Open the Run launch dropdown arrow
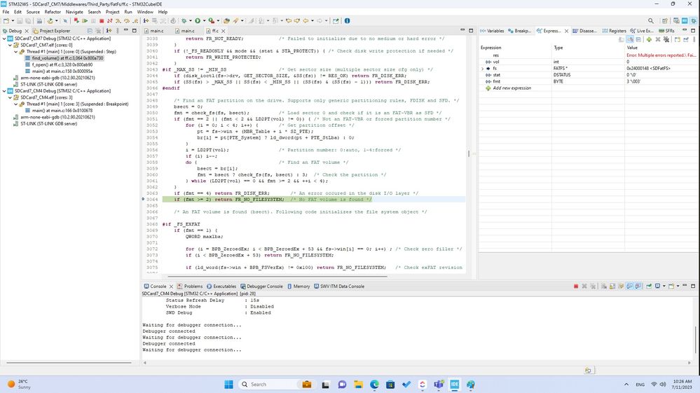 (x=205, y=20)
